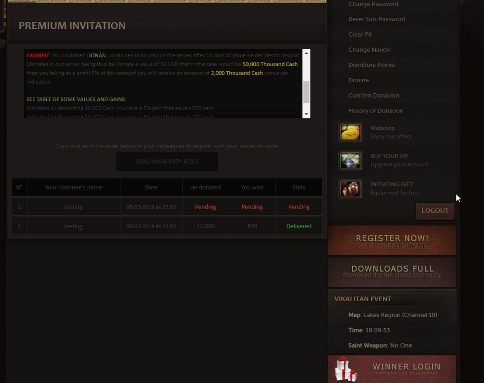
Task: Open Reset Sub-Password menu item
Action: click(x=377, y=19)
